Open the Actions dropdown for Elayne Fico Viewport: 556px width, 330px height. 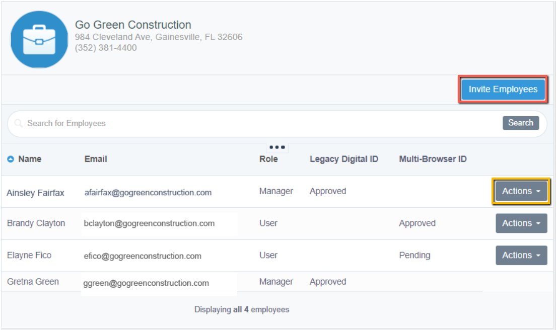(x=521, y=256)
